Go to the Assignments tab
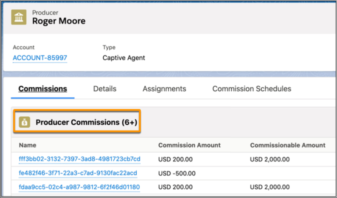The height and width of the screenshot is (198, 337). point(164,89)
